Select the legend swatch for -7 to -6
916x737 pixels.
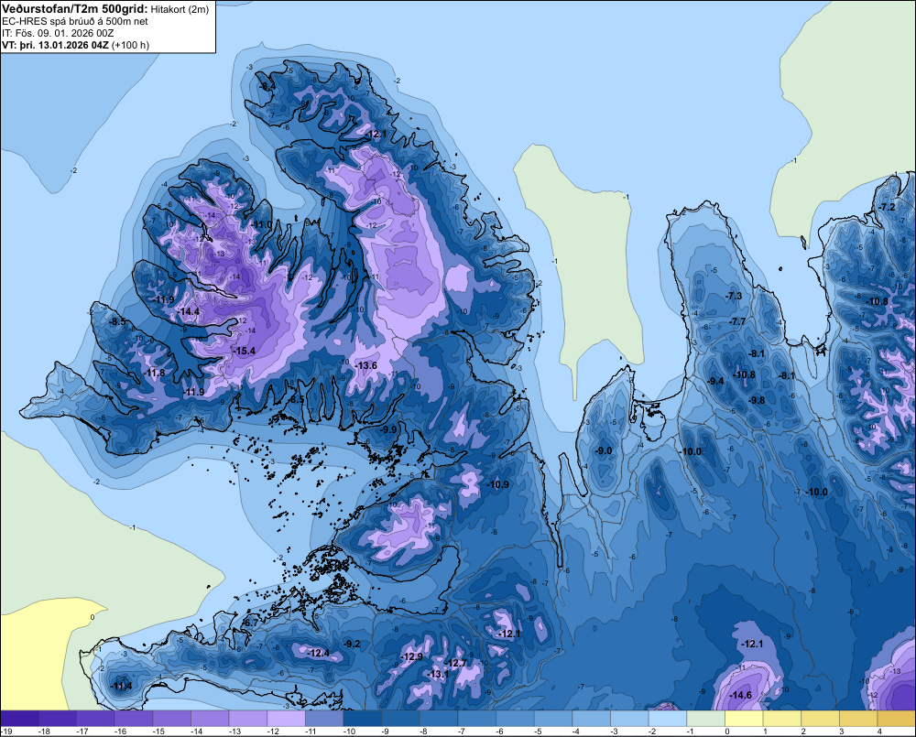click(x=477, y=719)
